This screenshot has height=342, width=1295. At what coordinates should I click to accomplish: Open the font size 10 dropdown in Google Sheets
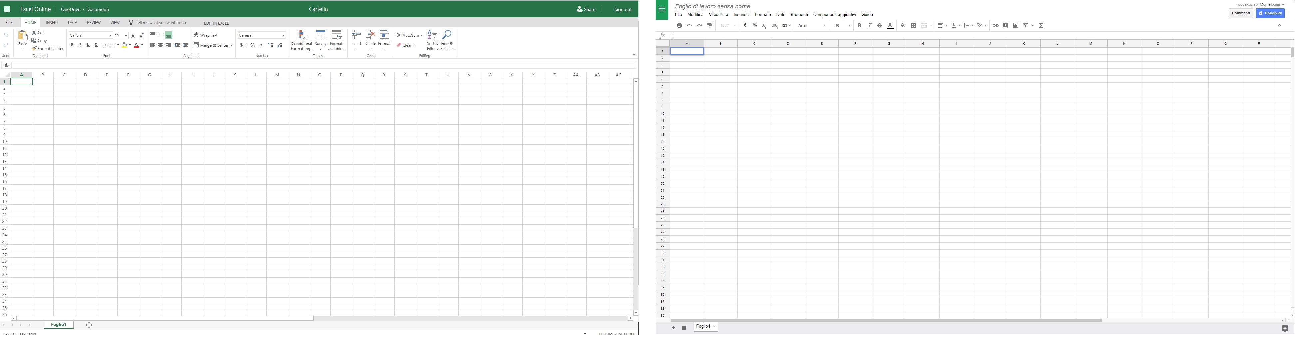[x=843, y=25]
